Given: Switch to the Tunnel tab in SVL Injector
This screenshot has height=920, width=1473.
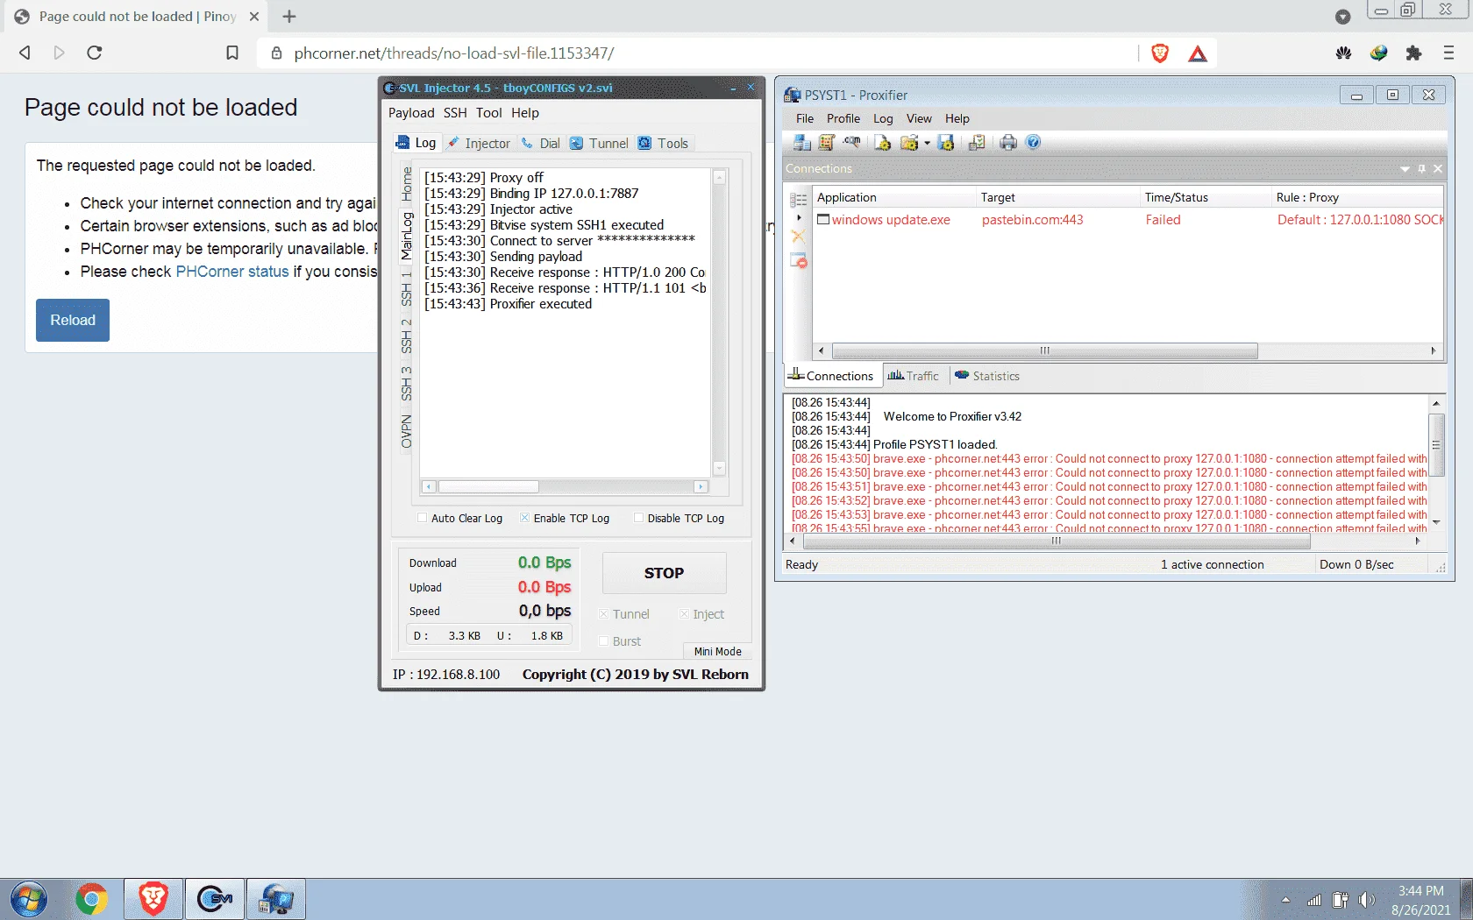Looking at the screenshot, I should coord(599,144).
